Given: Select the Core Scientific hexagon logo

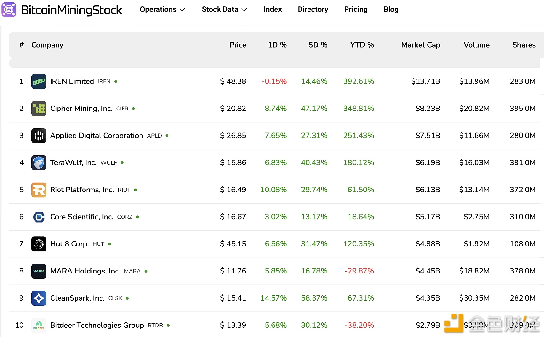Looking at the screenshot, I should tap(39, 217).
